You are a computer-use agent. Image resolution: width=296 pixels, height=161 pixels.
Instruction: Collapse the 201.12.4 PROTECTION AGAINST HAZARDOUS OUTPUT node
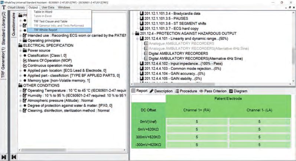click(x=133, y=33)
